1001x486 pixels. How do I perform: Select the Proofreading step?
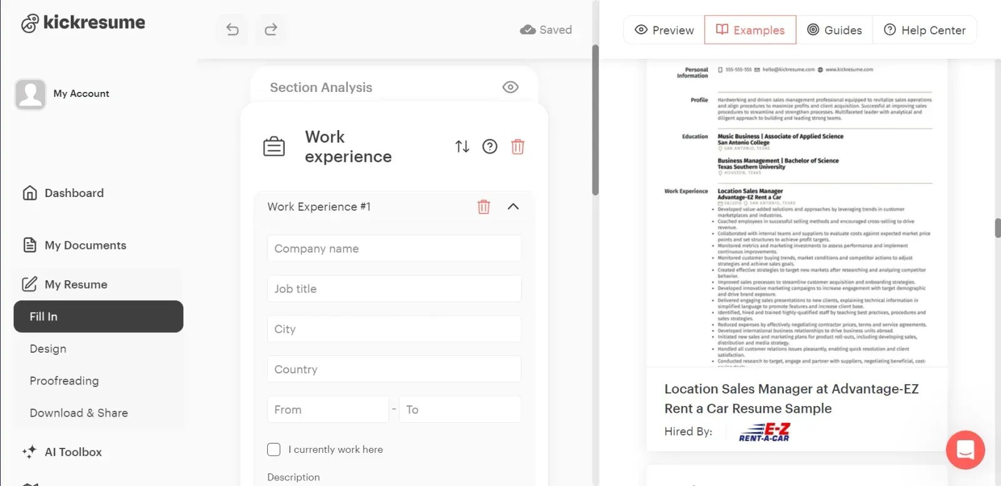64,380
